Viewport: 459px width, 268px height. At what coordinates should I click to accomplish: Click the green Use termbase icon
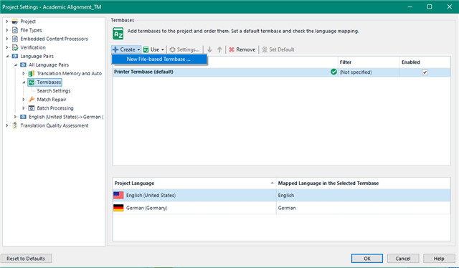(146, 49)
